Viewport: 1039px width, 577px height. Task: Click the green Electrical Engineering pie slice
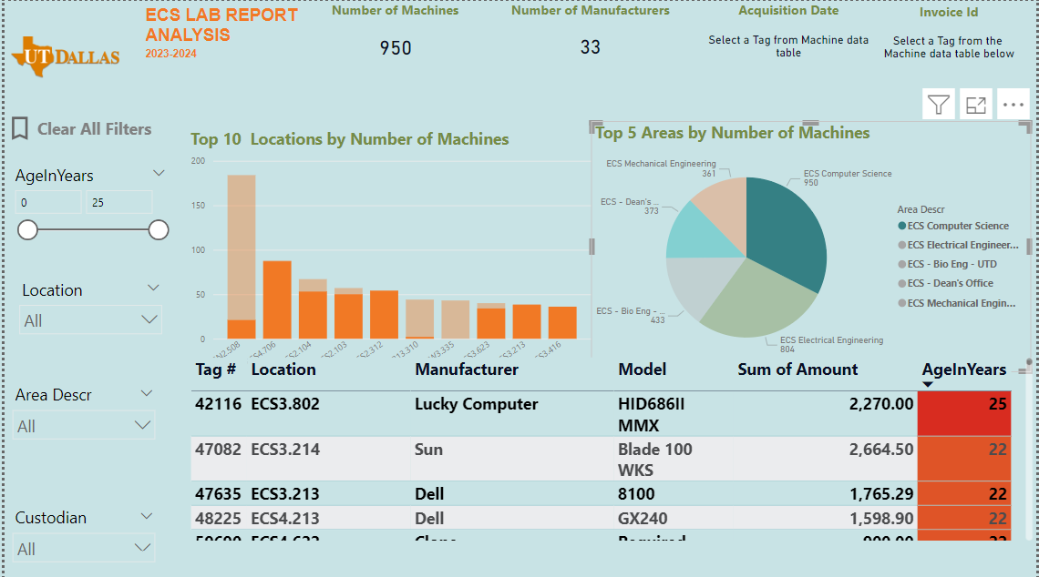tap(758, 299)
